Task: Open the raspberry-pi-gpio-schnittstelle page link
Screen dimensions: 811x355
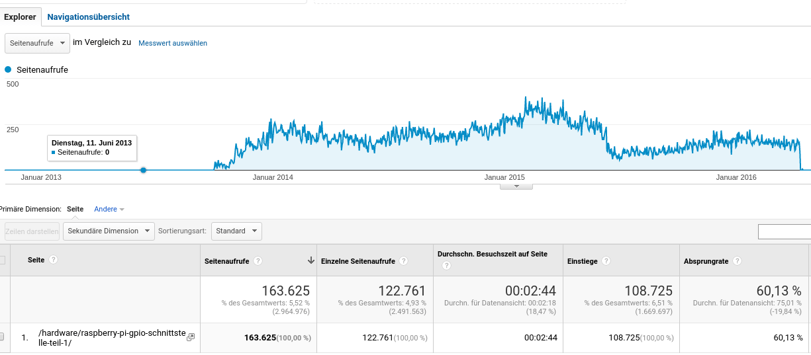Action: 111,338
